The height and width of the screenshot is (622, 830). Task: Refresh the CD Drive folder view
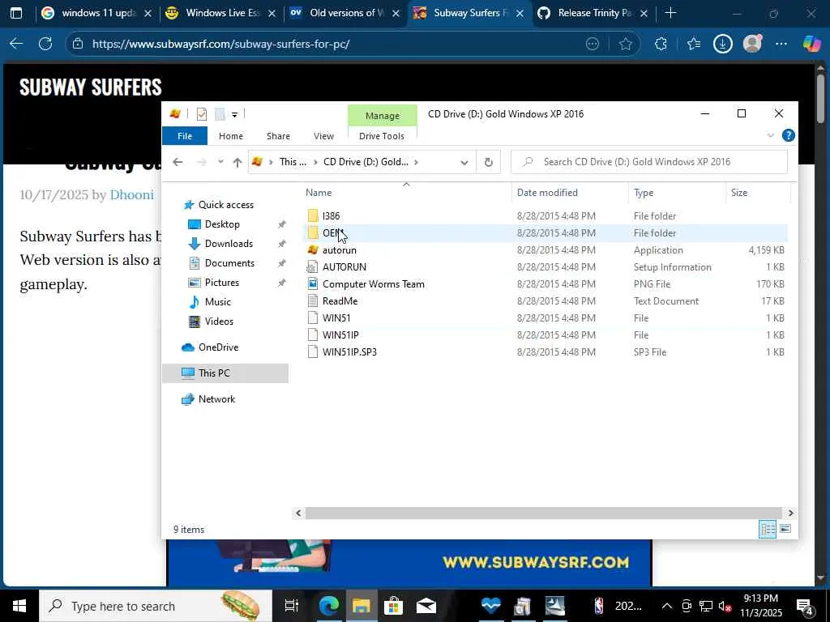click(x=488, y=162)
